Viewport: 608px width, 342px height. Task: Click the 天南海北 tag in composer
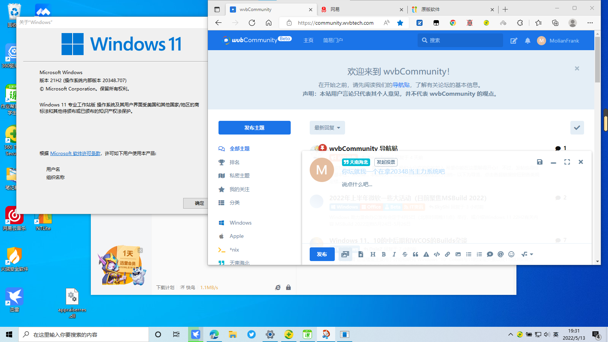[x=356, y=162]
